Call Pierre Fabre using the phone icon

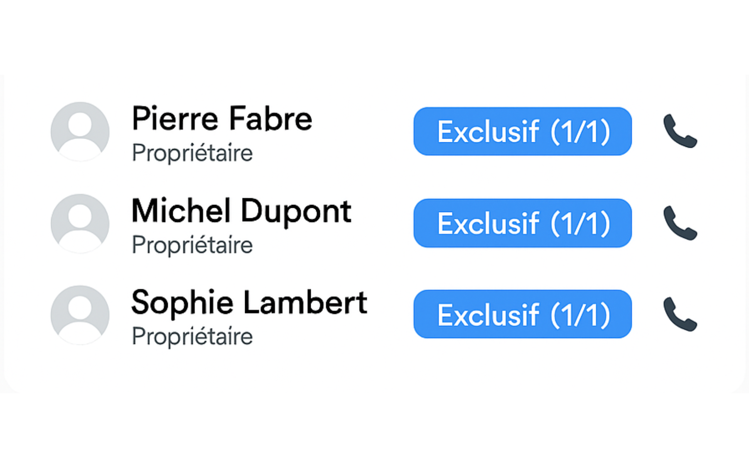click(680, 131)
